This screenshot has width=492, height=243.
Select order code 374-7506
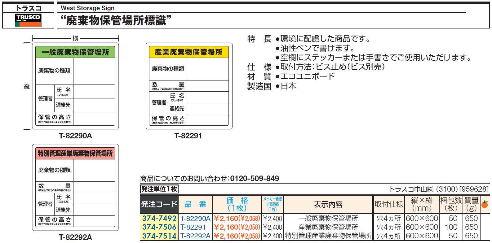coord(159,227)
